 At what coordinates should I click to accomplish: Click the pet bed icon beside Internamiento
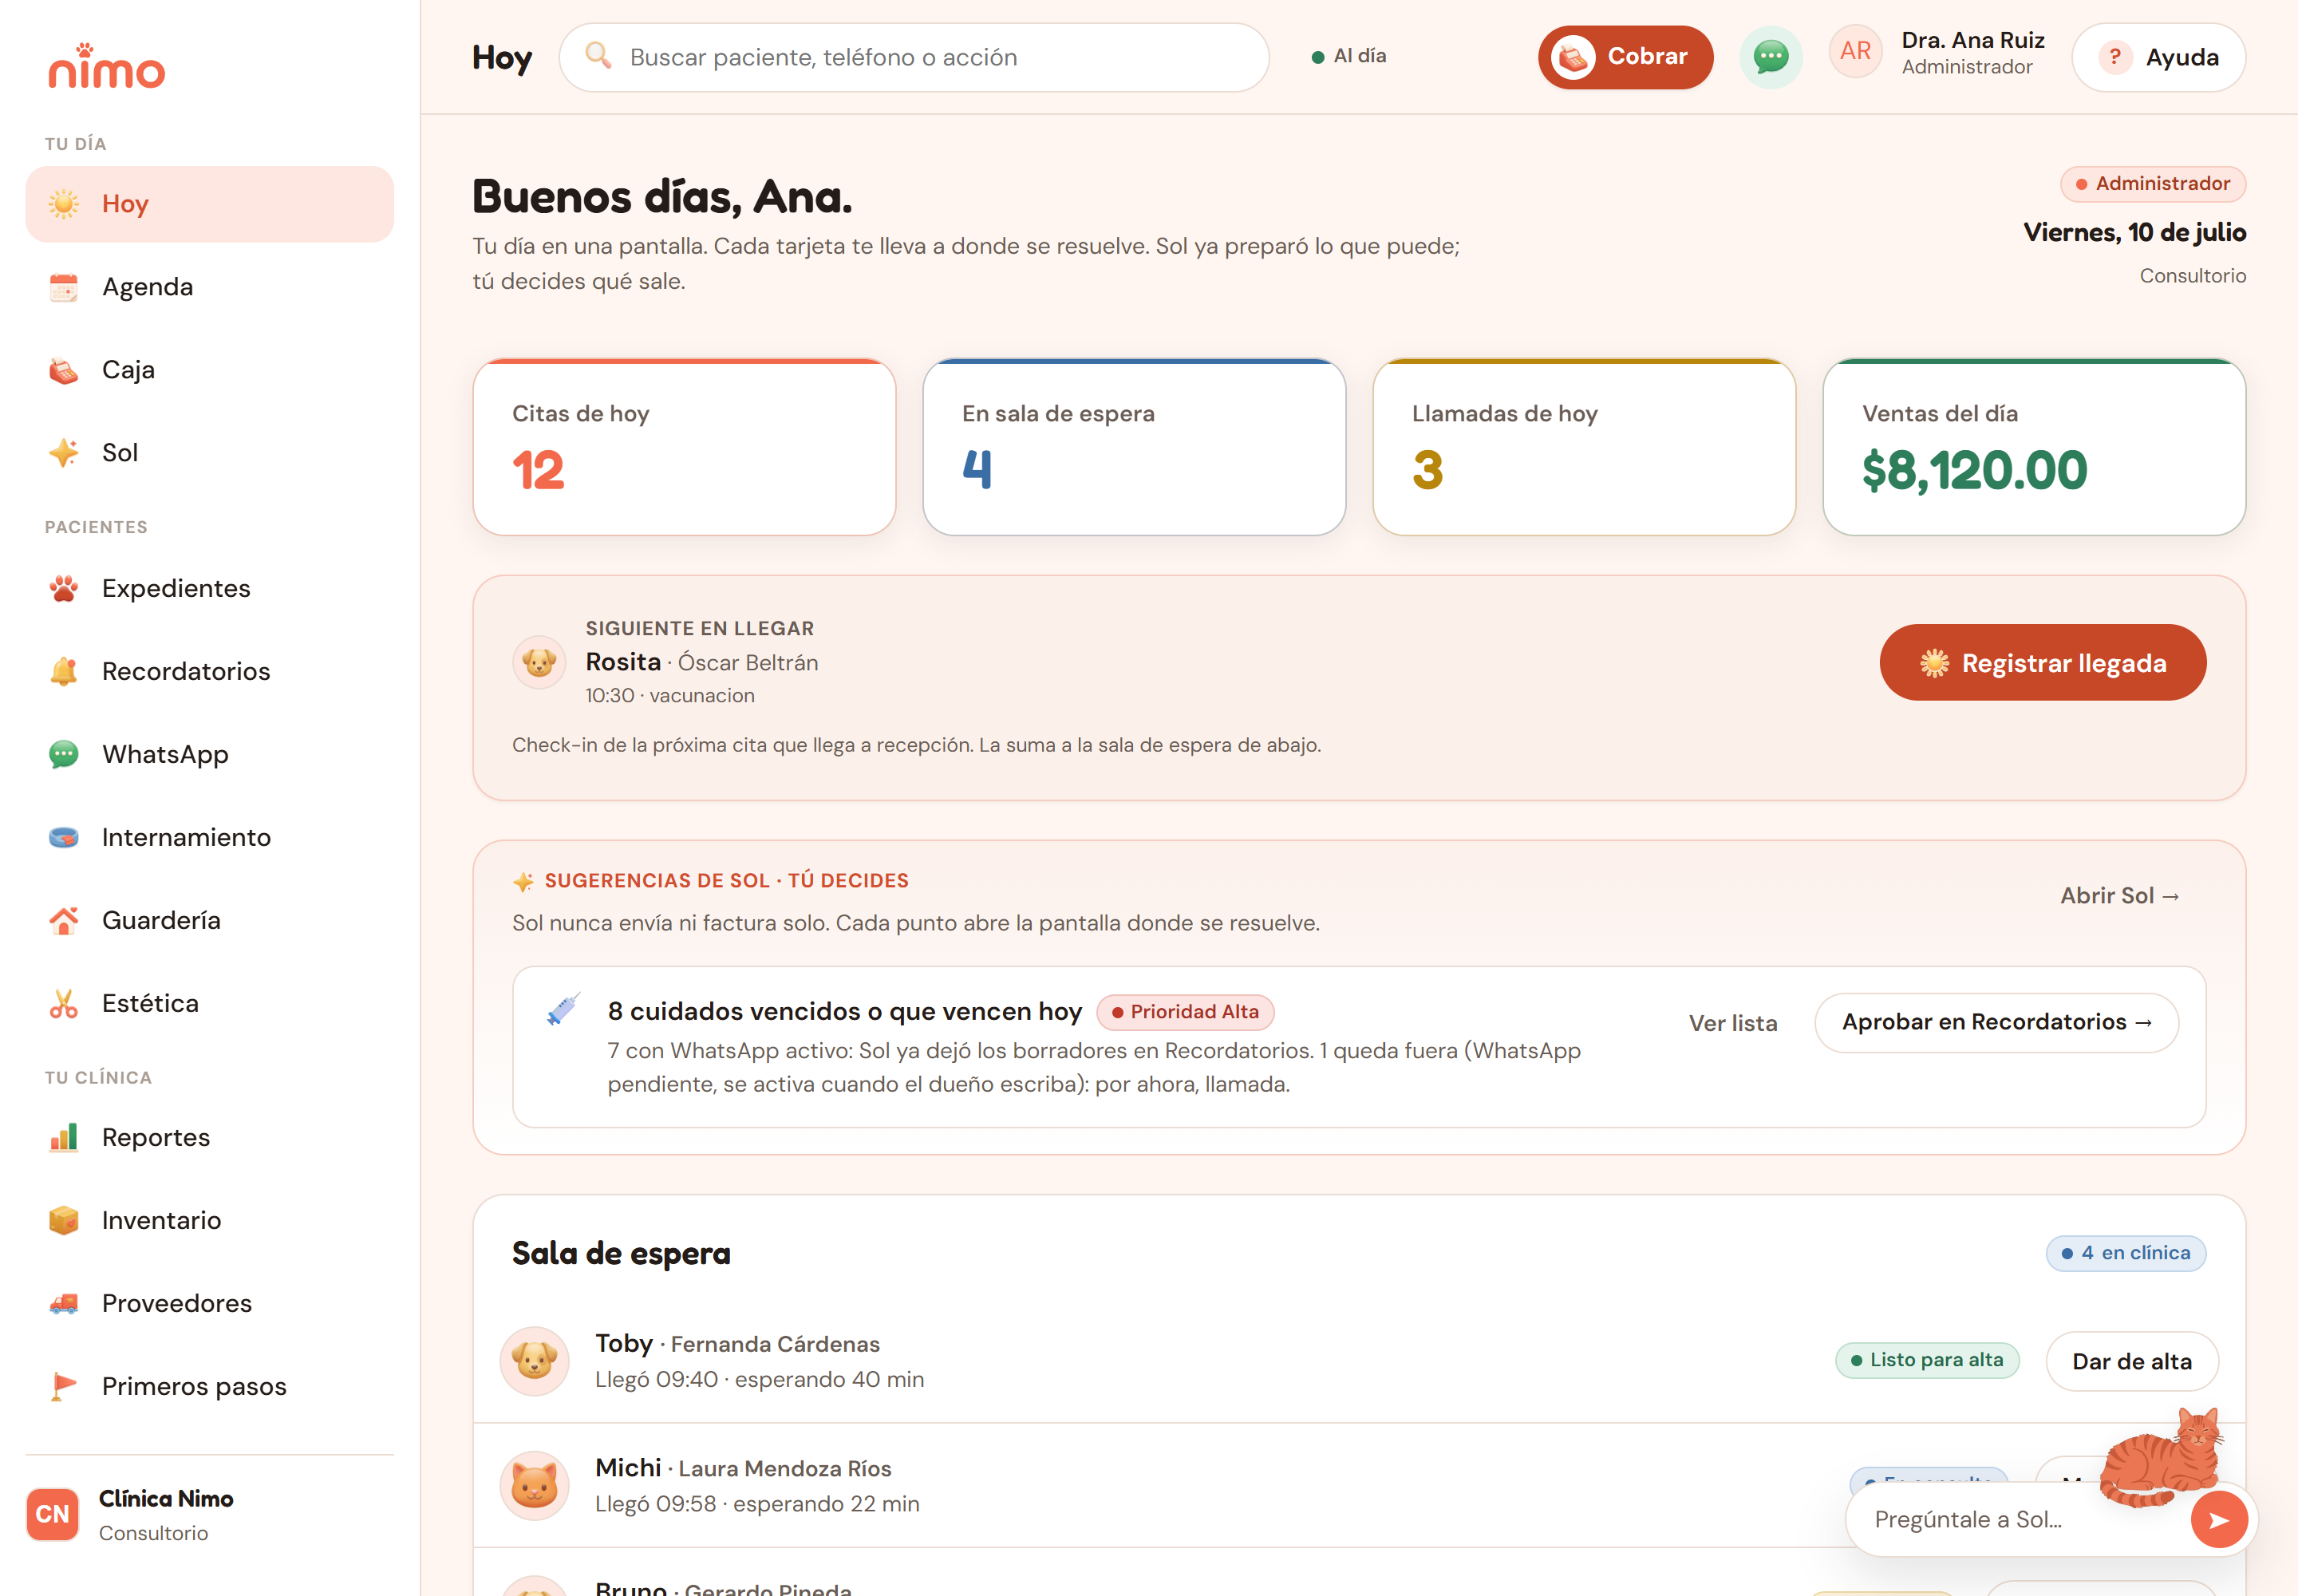(64, 837)
